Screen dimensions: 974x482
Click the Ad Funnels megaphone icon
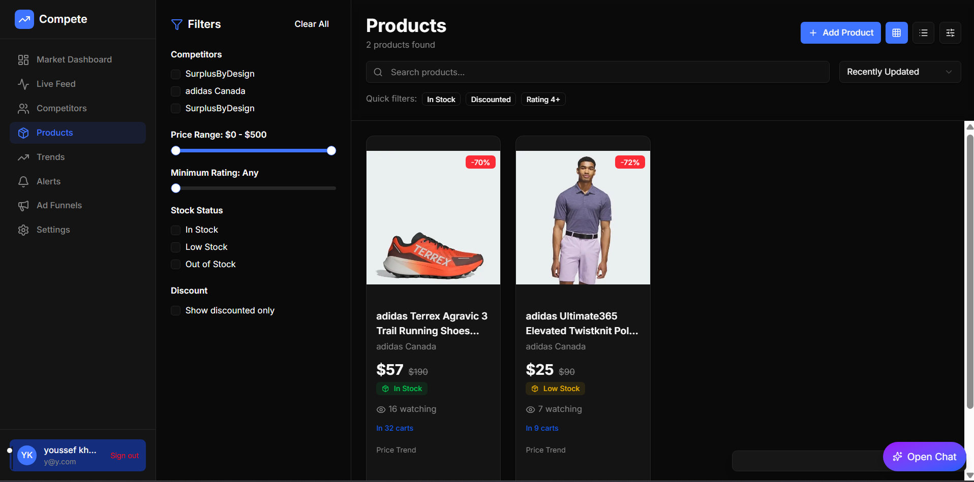pos(23,206)
